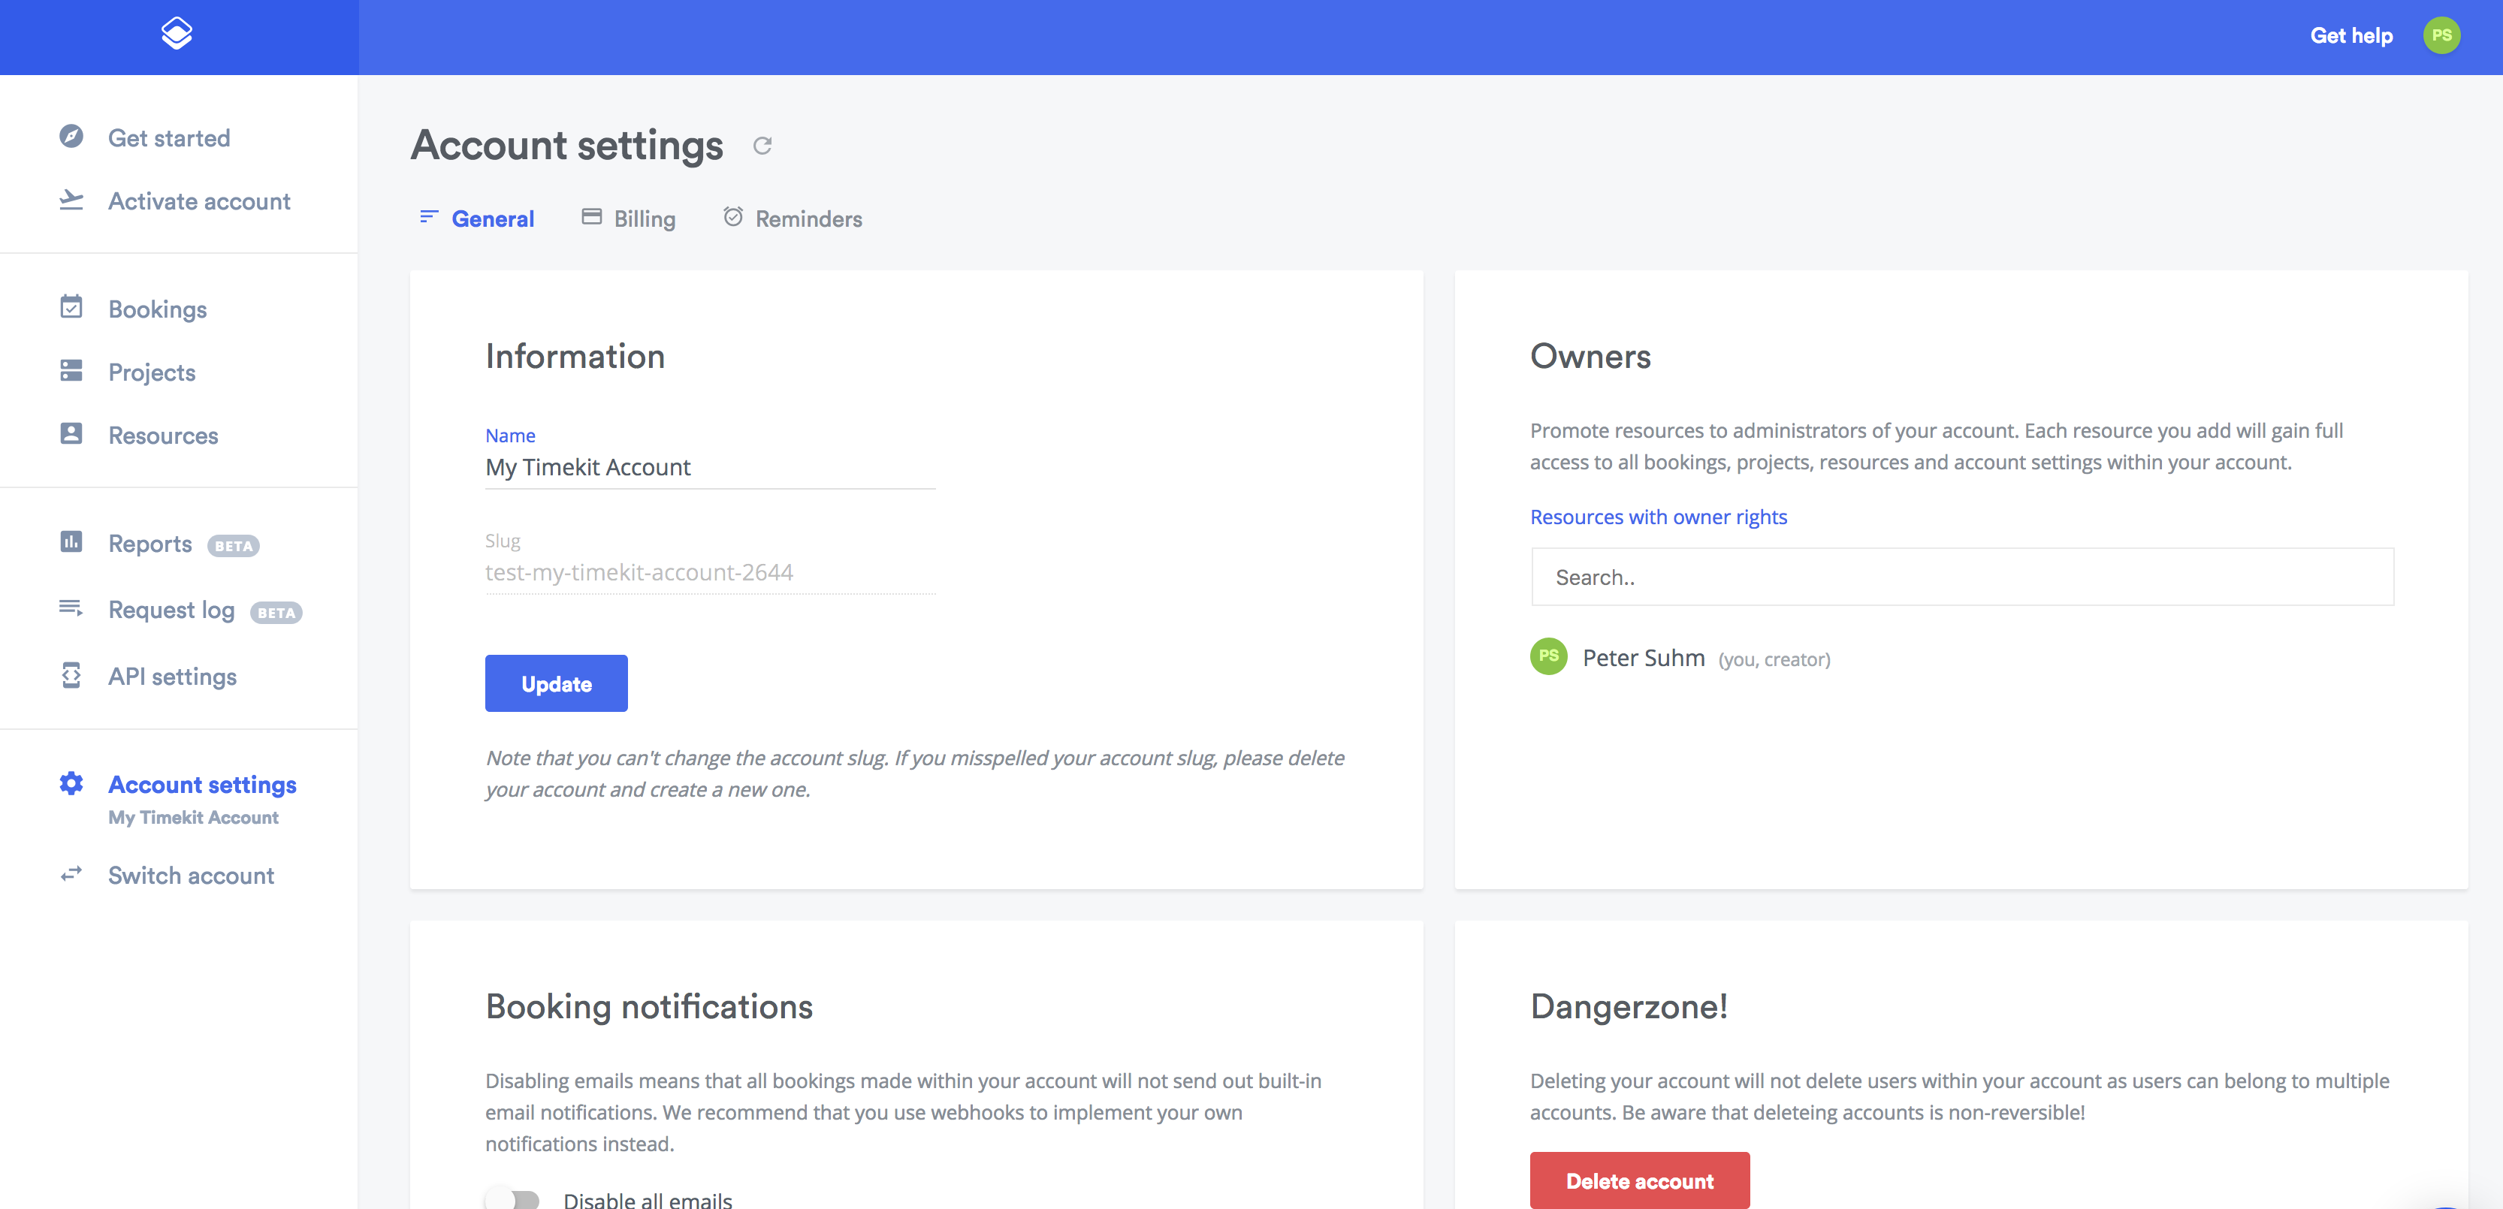
Task: Click the account Name text field
Action: pos(709,468)
